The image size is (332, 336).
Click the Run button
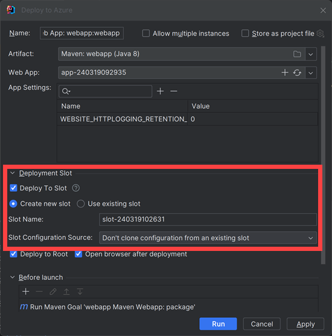tap(218, 324)
